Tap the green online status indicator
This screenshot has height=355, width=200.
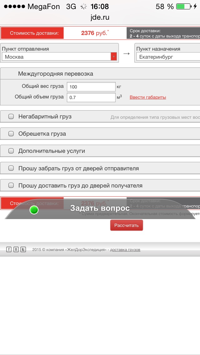34,210
